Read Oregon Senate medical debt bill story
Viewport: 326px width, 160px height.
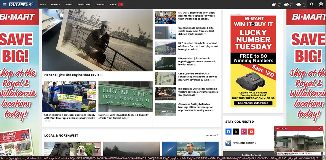tap(196, 31)
